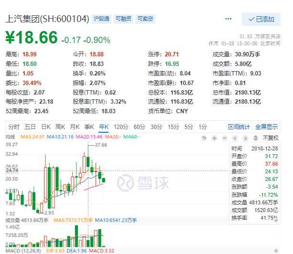
Task: Click the current price ¥18.66
Action: click(32, 37)
